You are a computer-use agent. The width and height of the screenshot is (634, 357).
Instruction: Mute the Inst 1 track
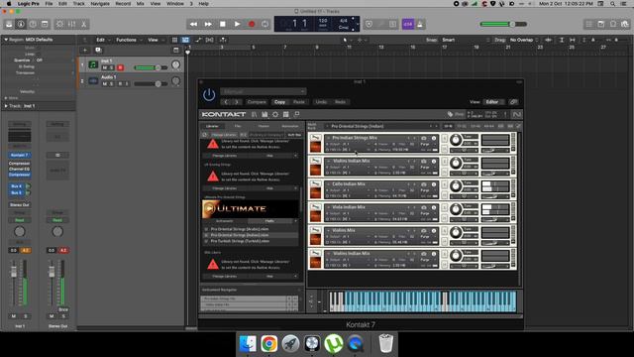tap(105, 67)
